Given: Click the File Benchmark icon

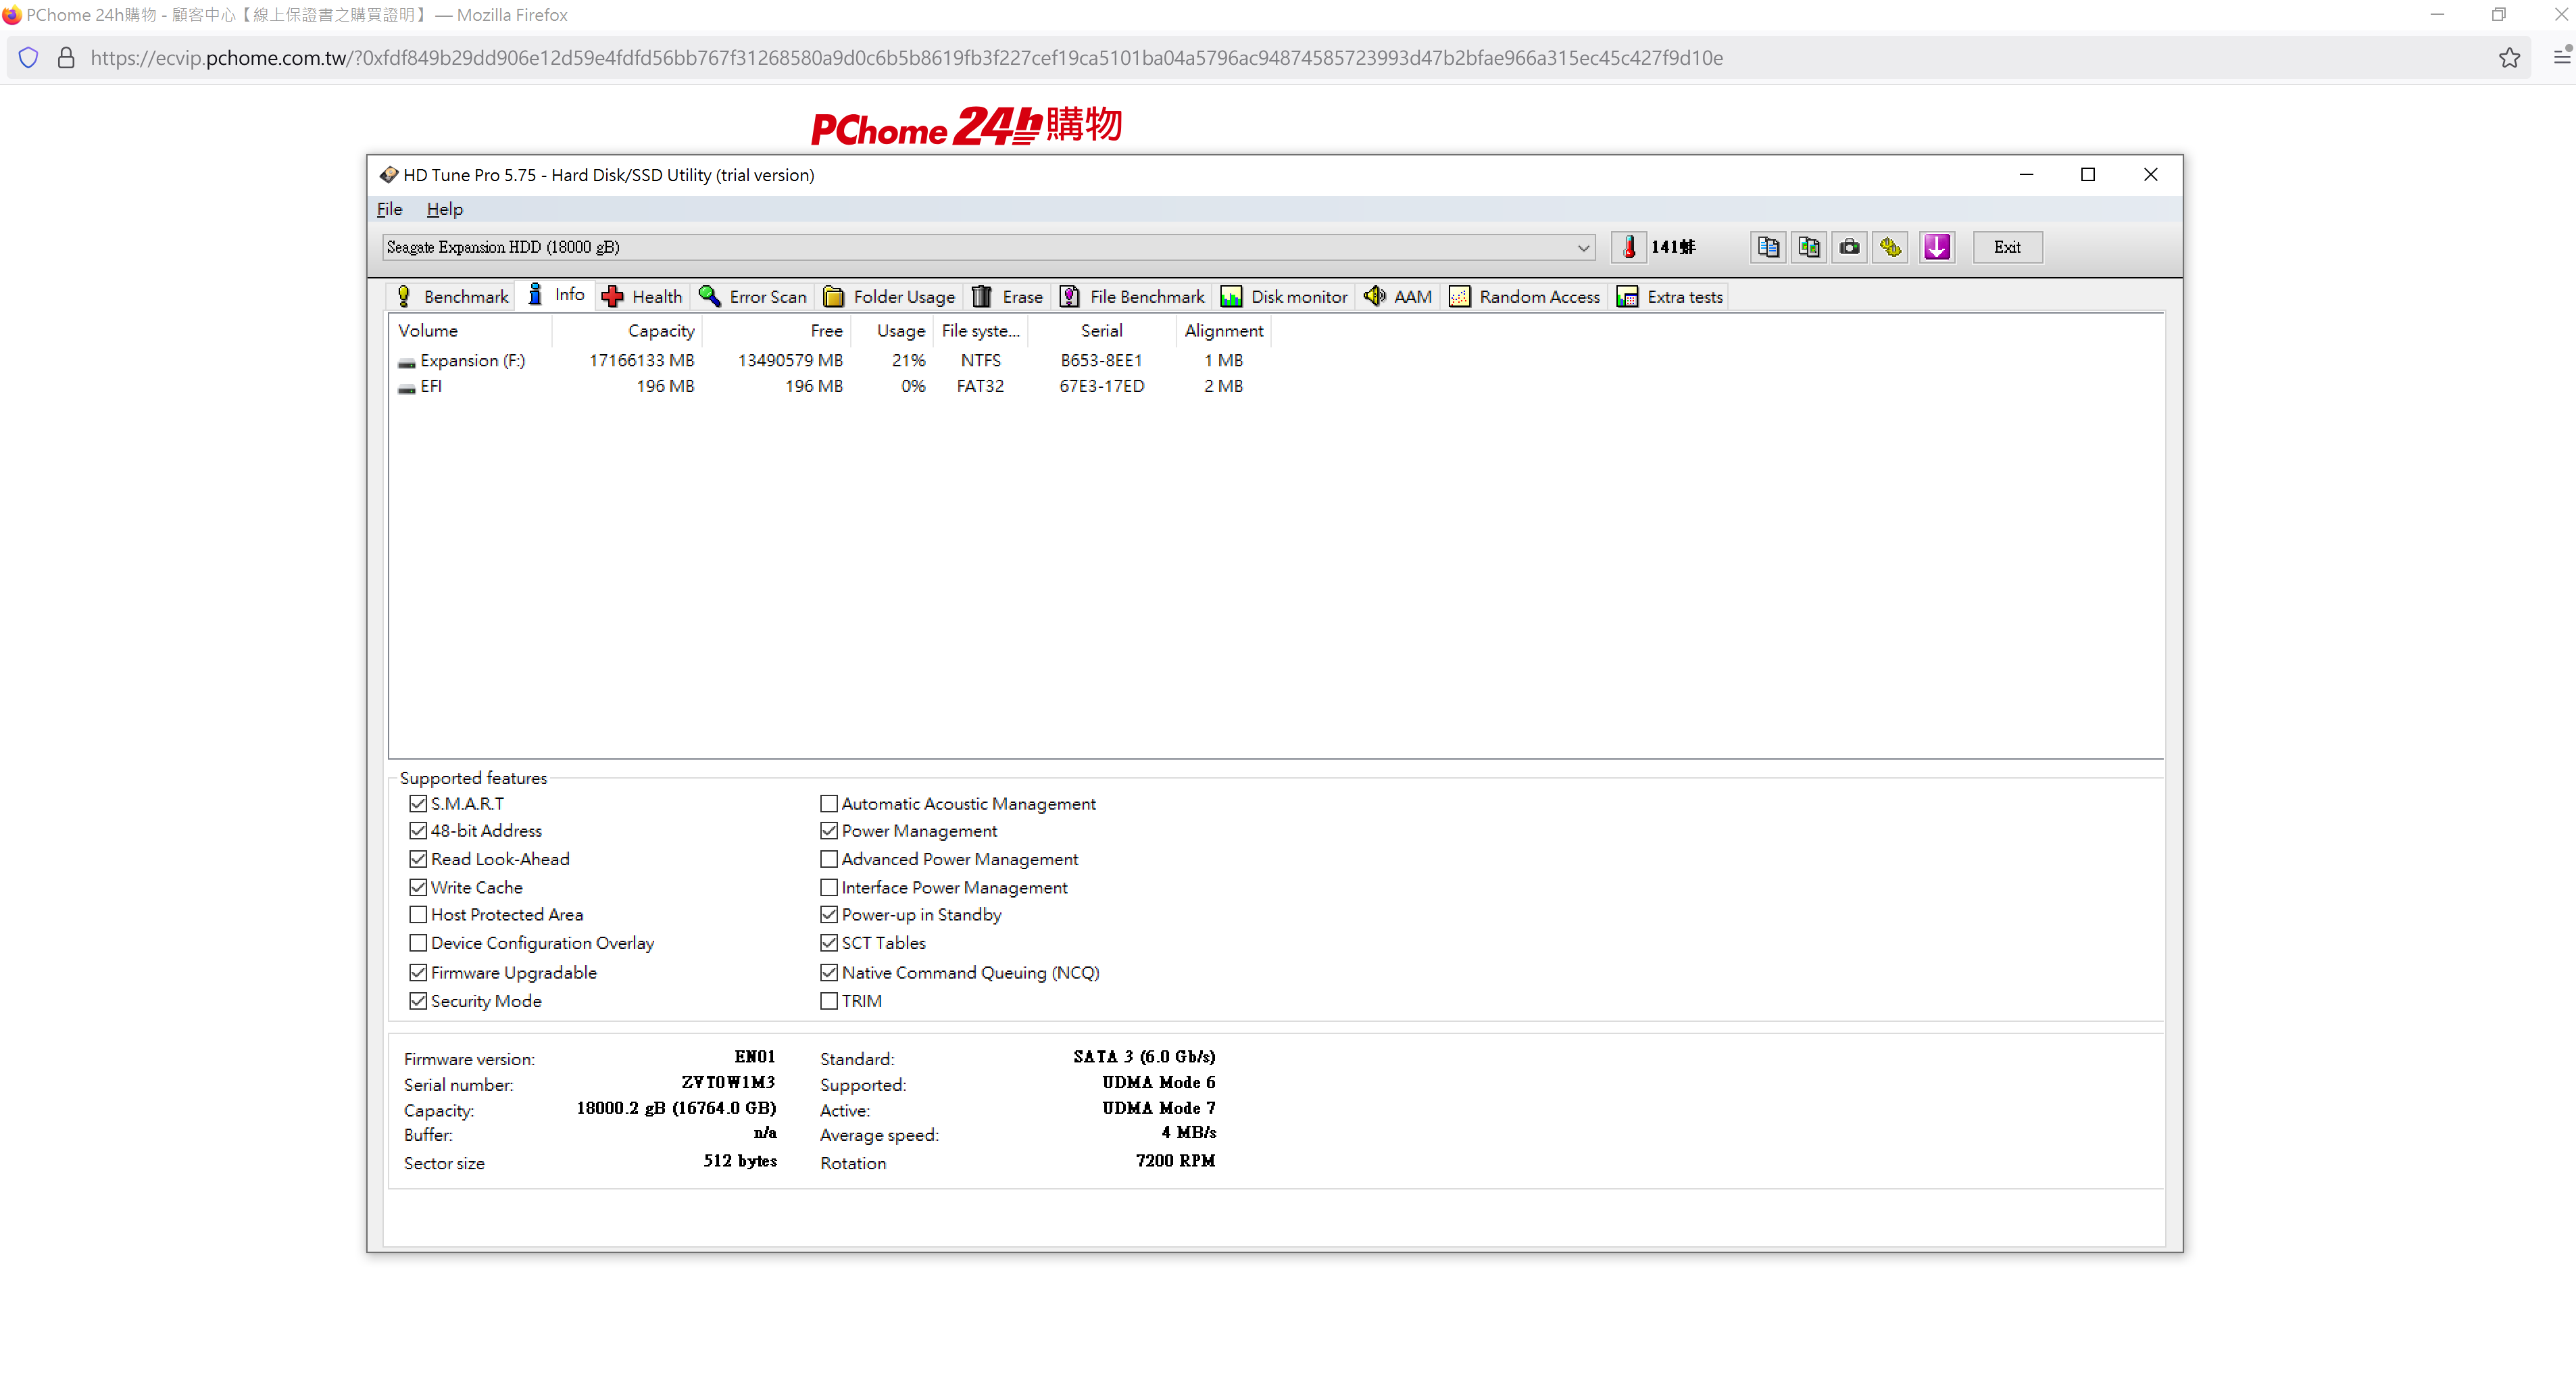Looking at the screenshot, I should pos(1070,296).
